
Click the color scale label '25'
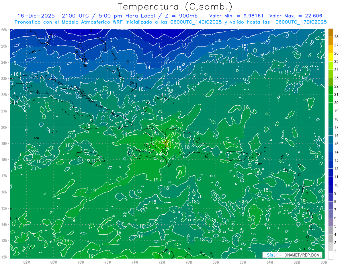pyautogui.click(x=336, y=61)
